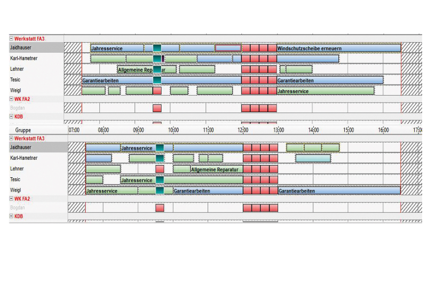The height and width of the screenshot is (284, 427).
Task: Click the Gruppe column header
Action: [x=23, y=130]
